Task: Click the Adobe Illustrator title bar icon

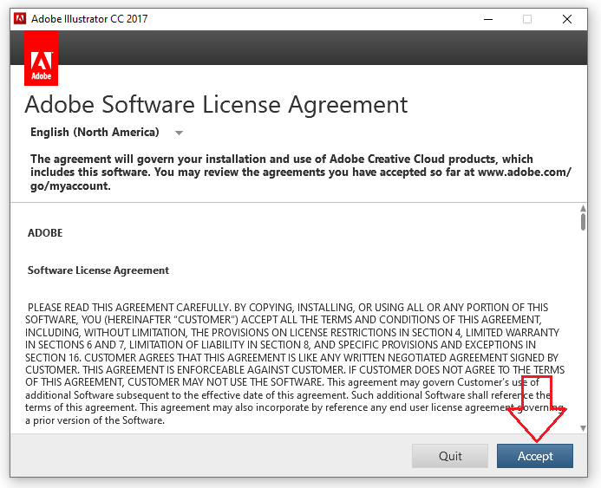Action: 19,18
